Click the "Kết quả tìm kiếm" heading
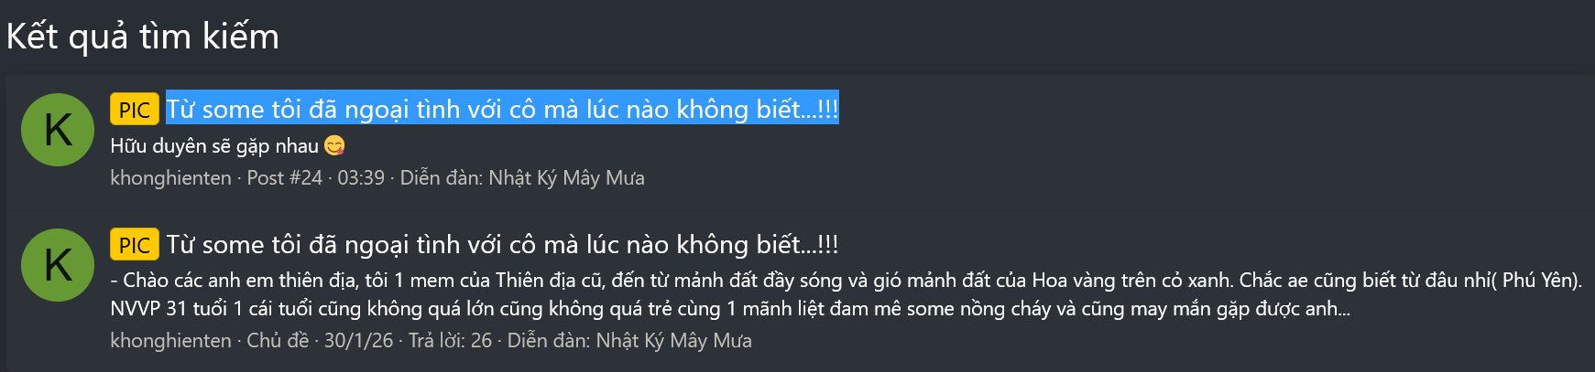 142,37
